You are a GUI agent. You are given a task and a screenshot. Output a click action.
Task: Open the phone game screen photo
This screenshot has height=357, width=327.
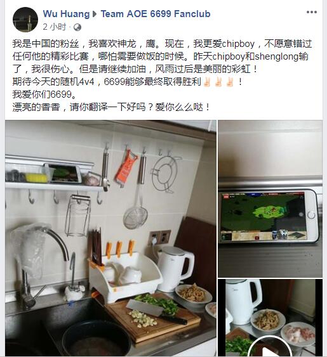pyautogui.click(x=270, y=198)
